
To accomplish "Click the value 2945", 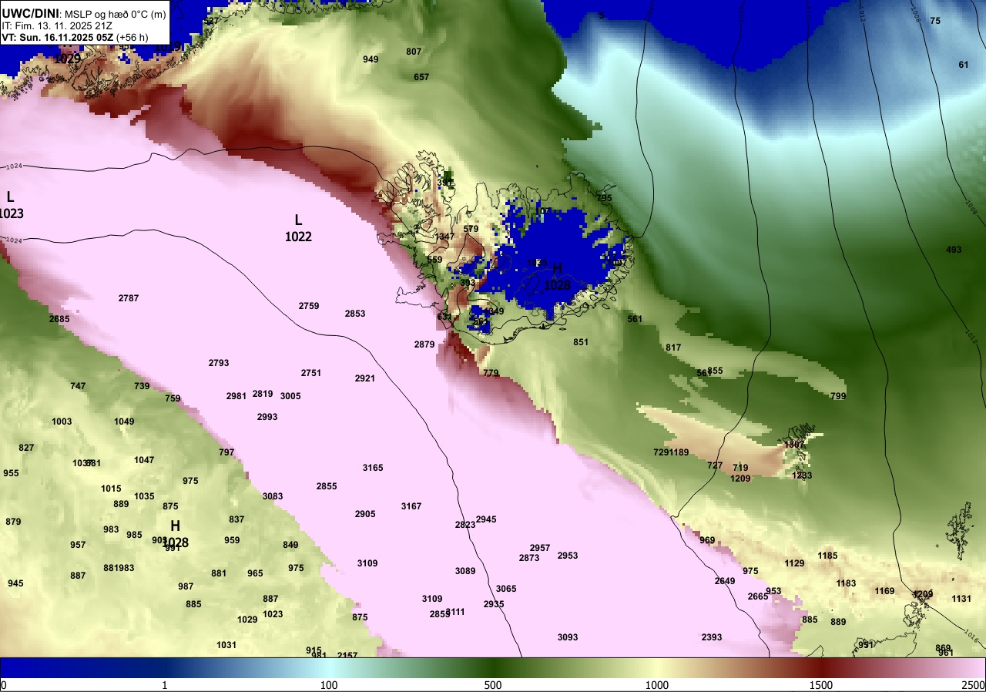I will pyautogui.click(x=486, y=519).
